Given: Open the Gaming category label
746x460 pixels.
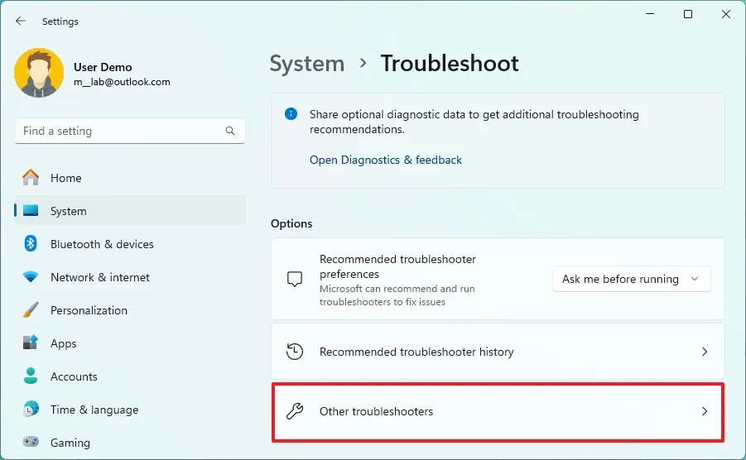Looking at the screenshot, I should coord(70,443).
